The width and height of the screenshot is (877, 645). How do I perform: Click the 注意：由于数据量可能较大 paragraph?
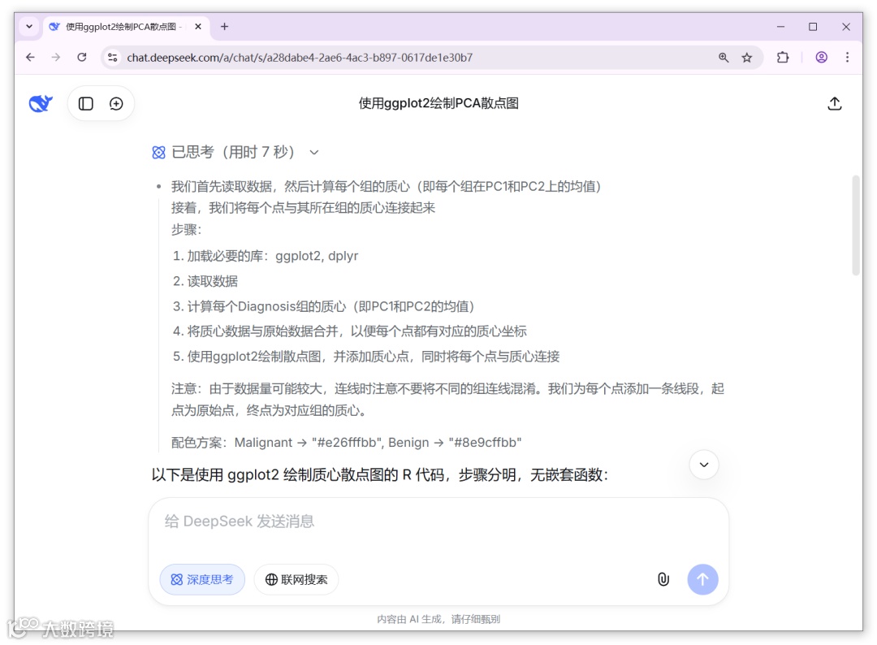click(447, 400)
